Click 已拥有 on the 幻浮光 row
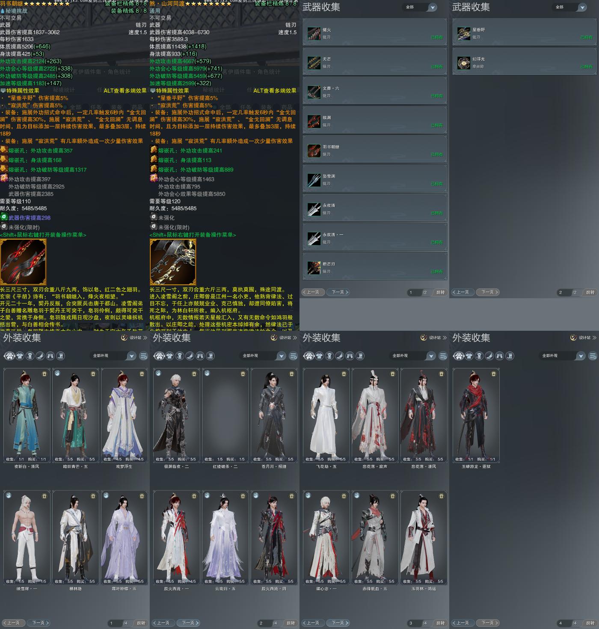The width and height of the screenshot is (599, 629). point(587,67)
